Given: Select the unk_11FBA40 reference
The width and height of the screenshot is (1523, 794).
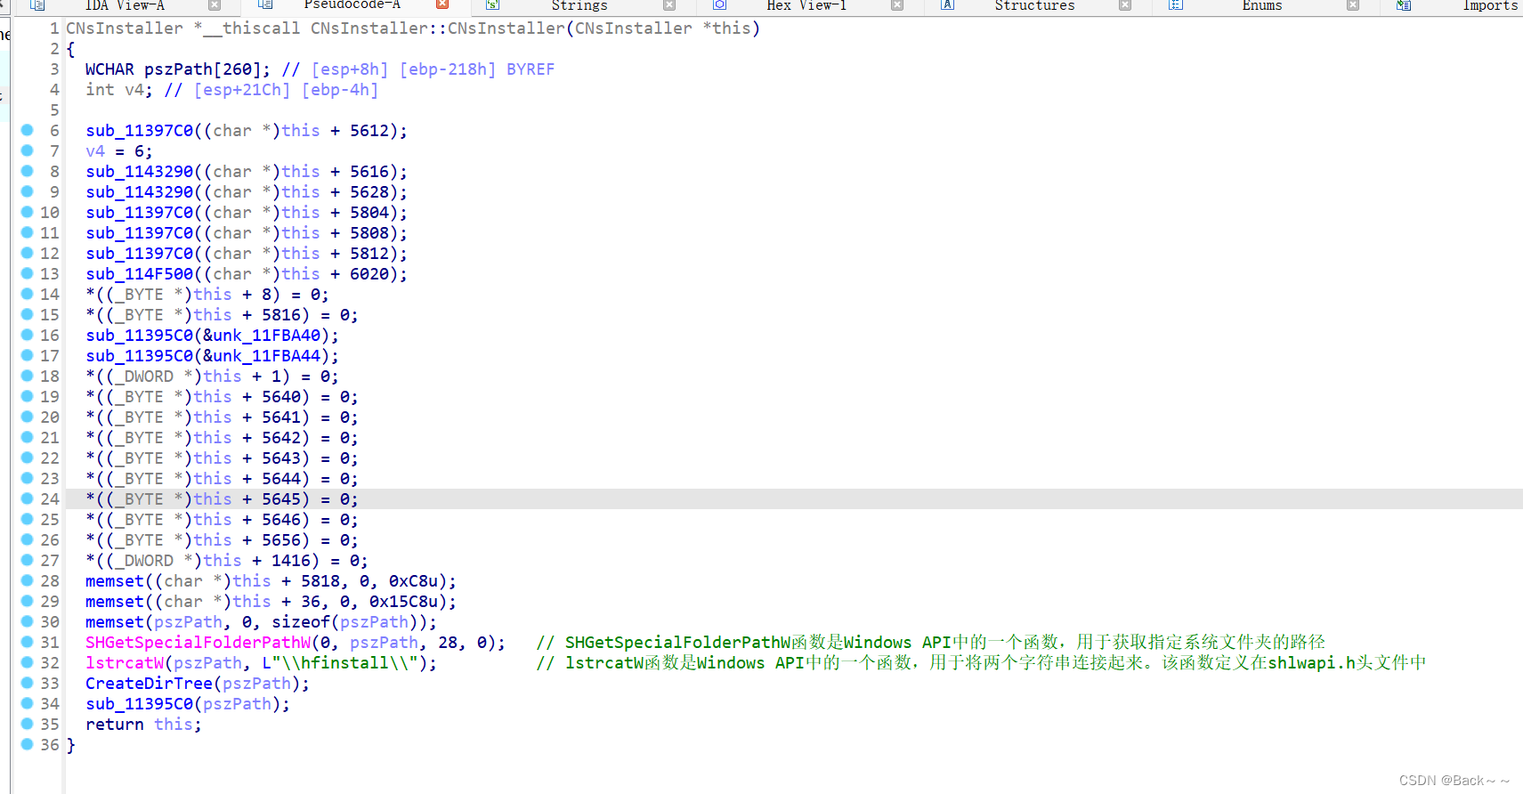Looking at the screenshot, I should [266, 336].
